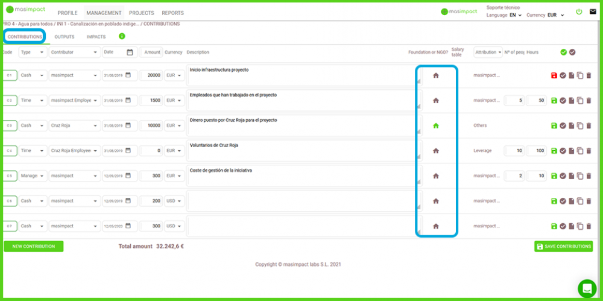Click the New Contribution button
This screenshot has width=603, height=301.
click(x=33, y=246)
